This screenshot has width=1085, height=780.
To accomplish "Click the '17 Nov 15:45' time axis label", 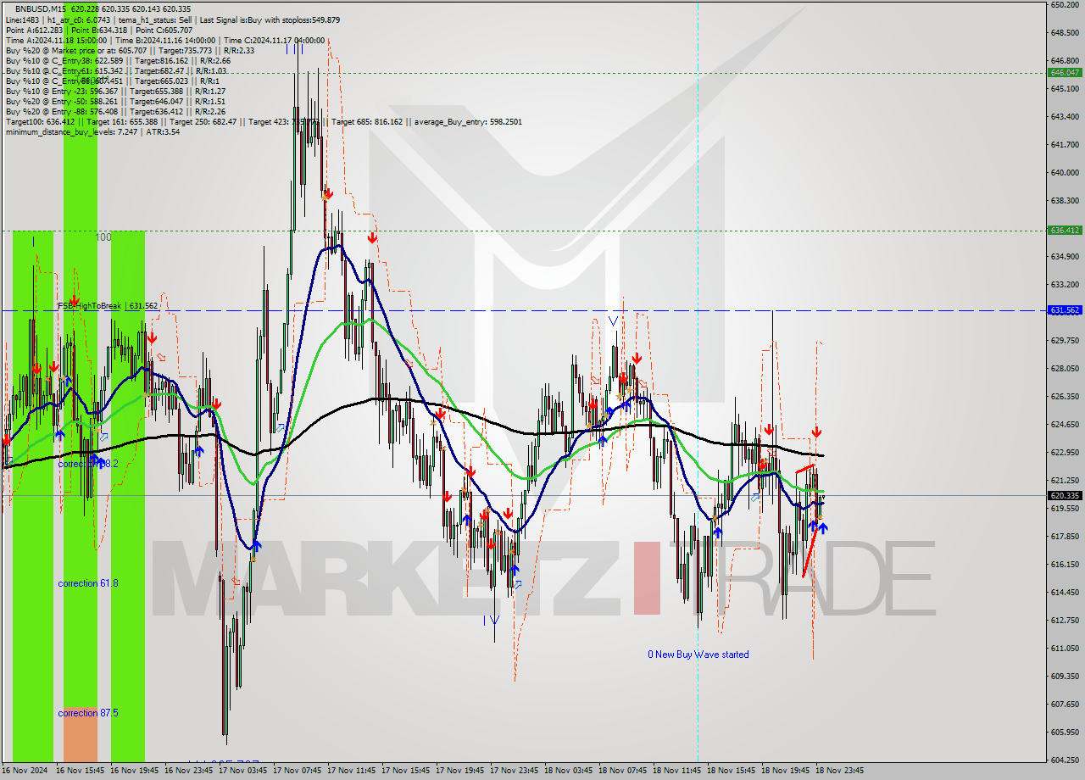I will 405,771.
